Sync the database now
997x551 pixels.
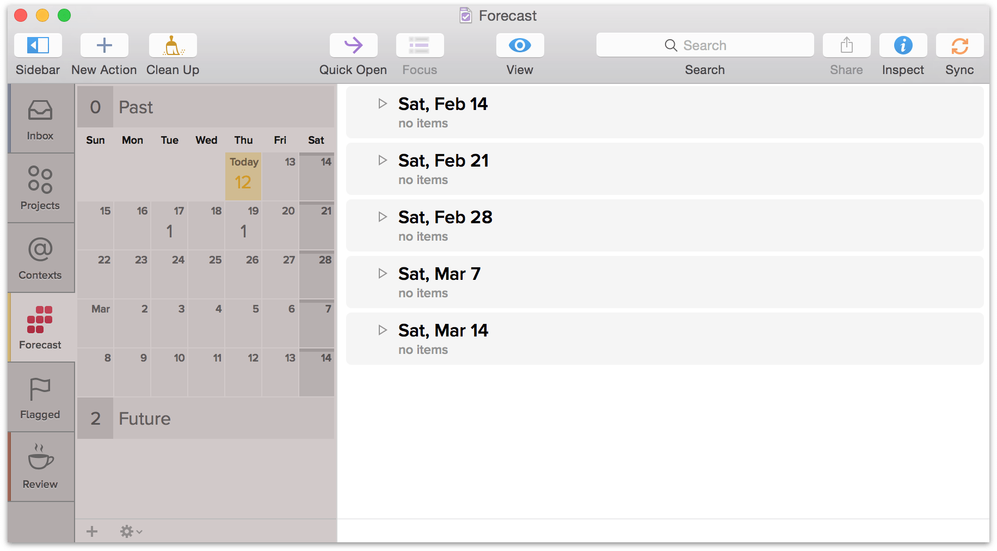(x=959, y=45)
